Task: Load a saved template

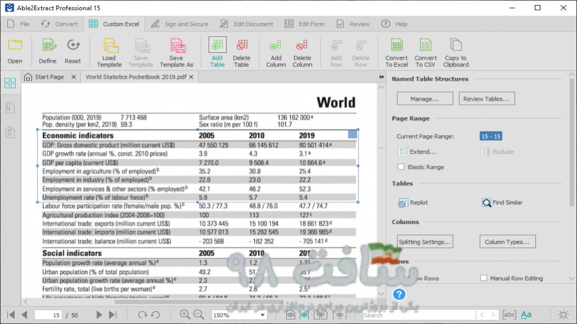Action: tap(109, 53)
